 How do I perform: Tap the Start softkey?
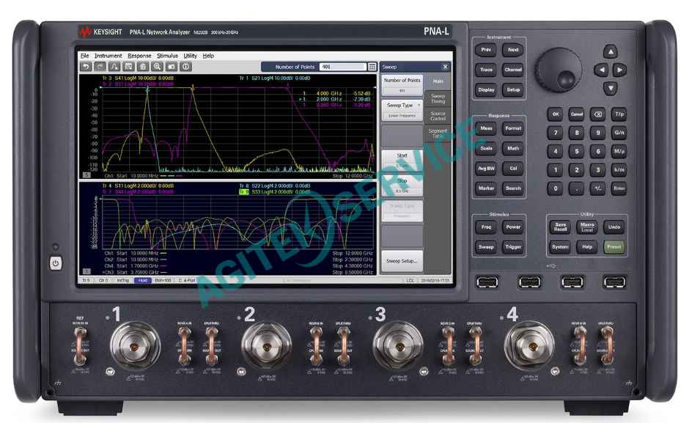(x=402, y=160)
